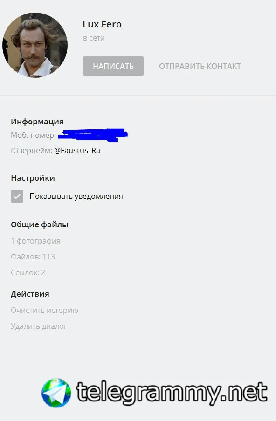Click the Общие файлы section header
The image size is (276, 421).
tap(40, 224)
